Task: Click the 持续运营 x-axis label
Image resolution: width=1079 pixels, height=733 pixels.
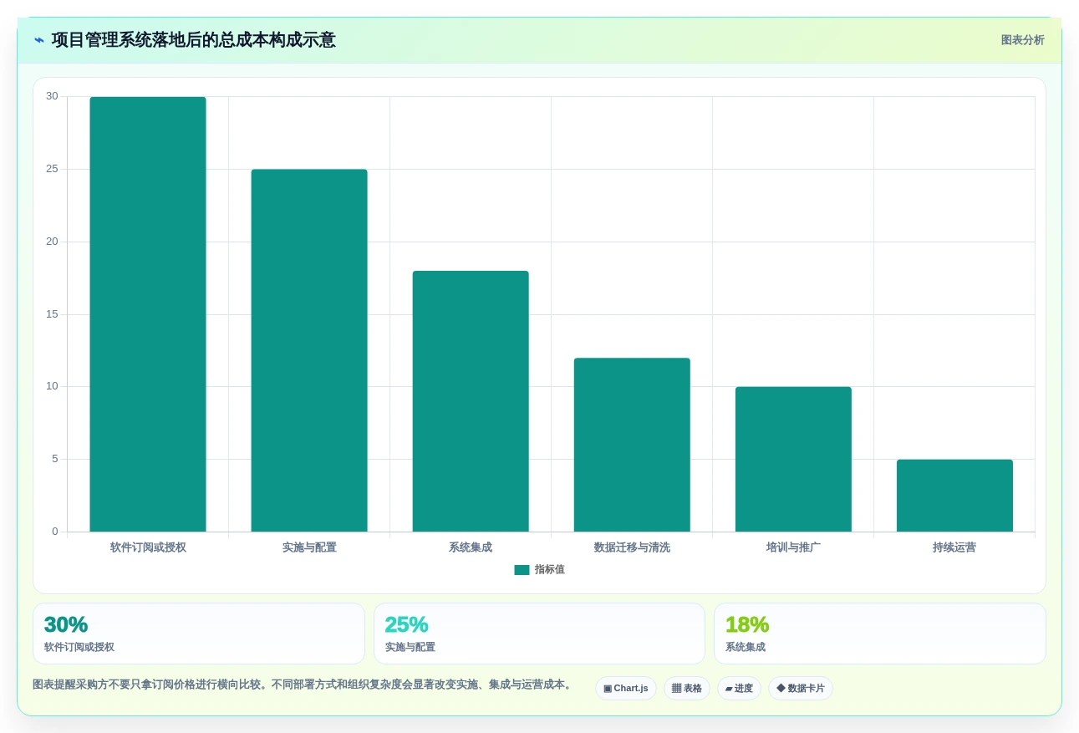Action: (954, 548)
